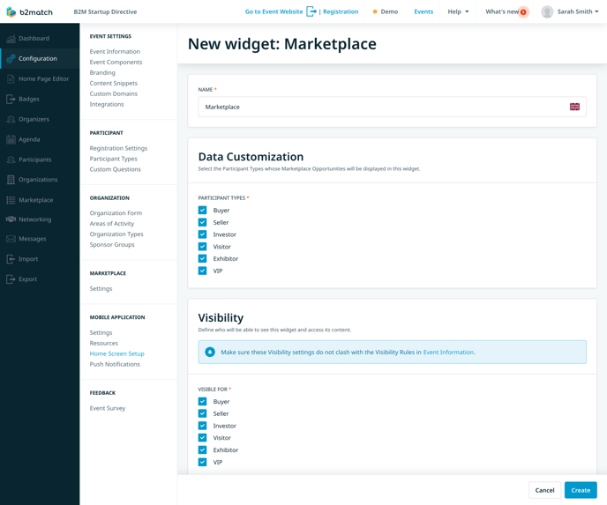Open Areas of Activity page
Screen dimensions: 607x505
112,224
